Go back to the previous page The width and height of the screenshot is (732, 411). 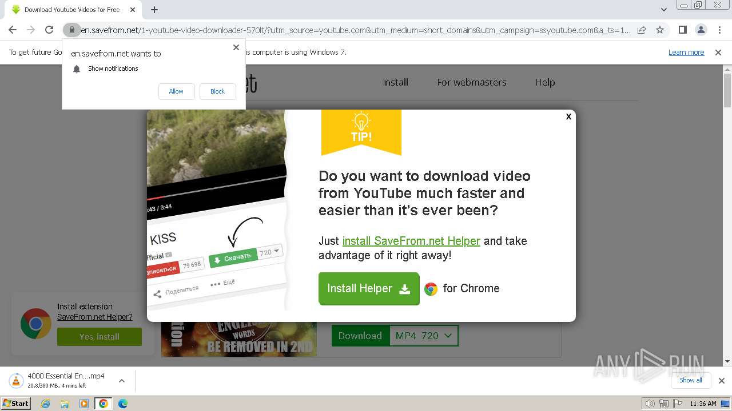tap(13, 30)
